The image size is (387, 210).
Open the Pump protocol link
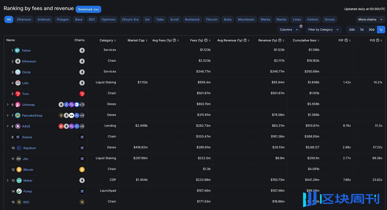pyautogui.click(x=28, y=191)
